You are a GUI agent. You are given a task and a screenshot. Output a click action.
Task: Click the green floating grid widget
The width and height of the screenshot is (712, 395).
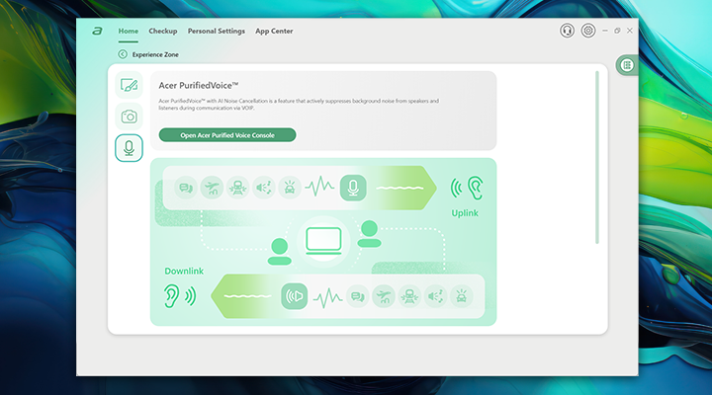626,65
